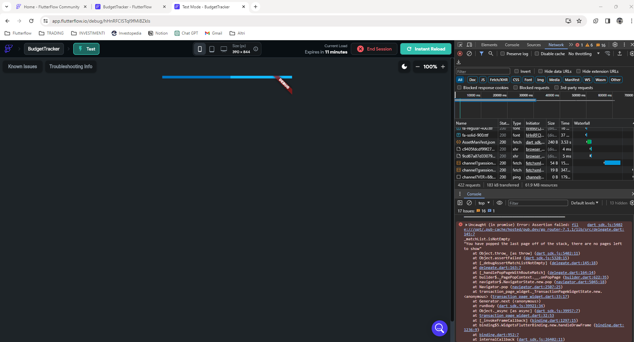Screen dimensions: 634x342
Task: Select the phone device size icon
Action: click(x=200, y=49)
